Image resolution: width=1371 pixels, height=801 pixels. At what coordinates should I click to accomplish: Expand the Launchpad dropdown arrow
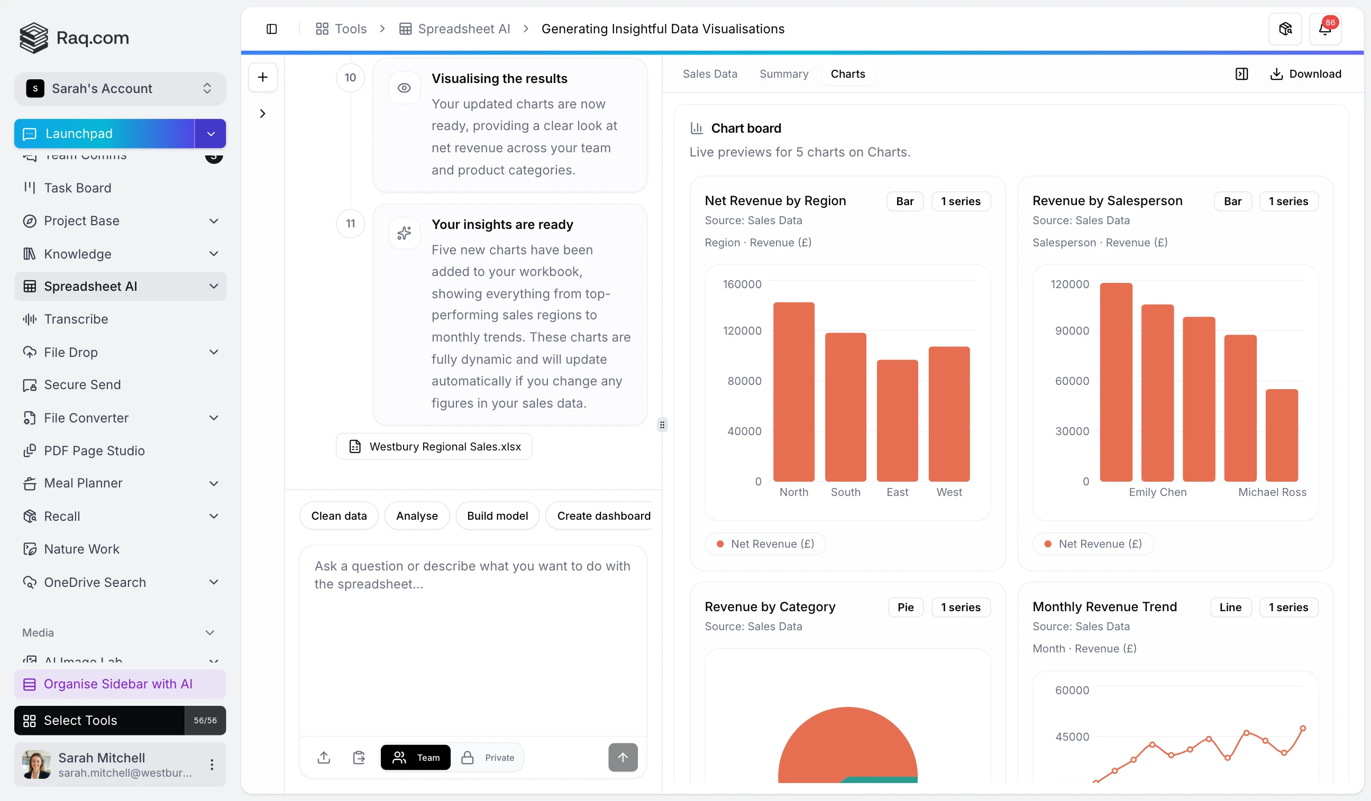(211, 134)
